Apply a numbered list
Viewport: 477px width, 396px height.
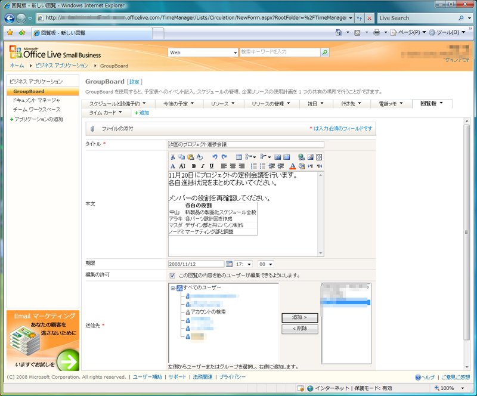(254, 166)
